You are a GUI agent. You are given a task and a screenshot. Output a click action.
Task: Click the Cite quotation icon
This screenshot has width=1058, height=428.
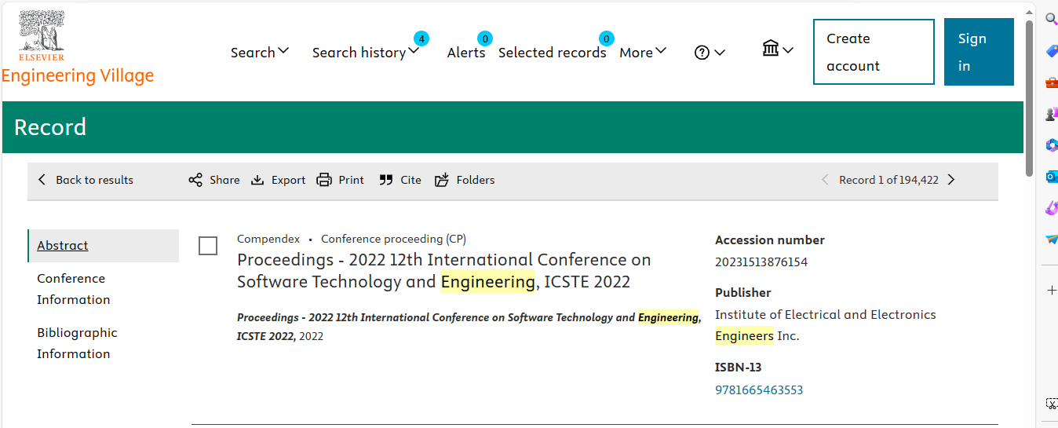(x=385, y=180)
